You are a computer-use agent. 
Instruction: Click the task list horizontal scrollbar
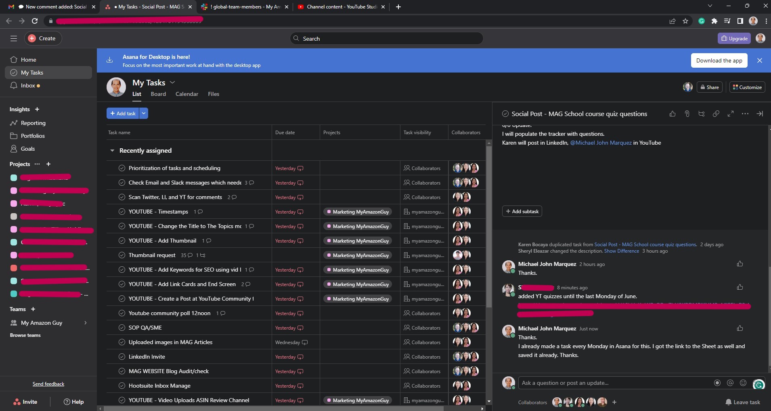click(274, 409)
